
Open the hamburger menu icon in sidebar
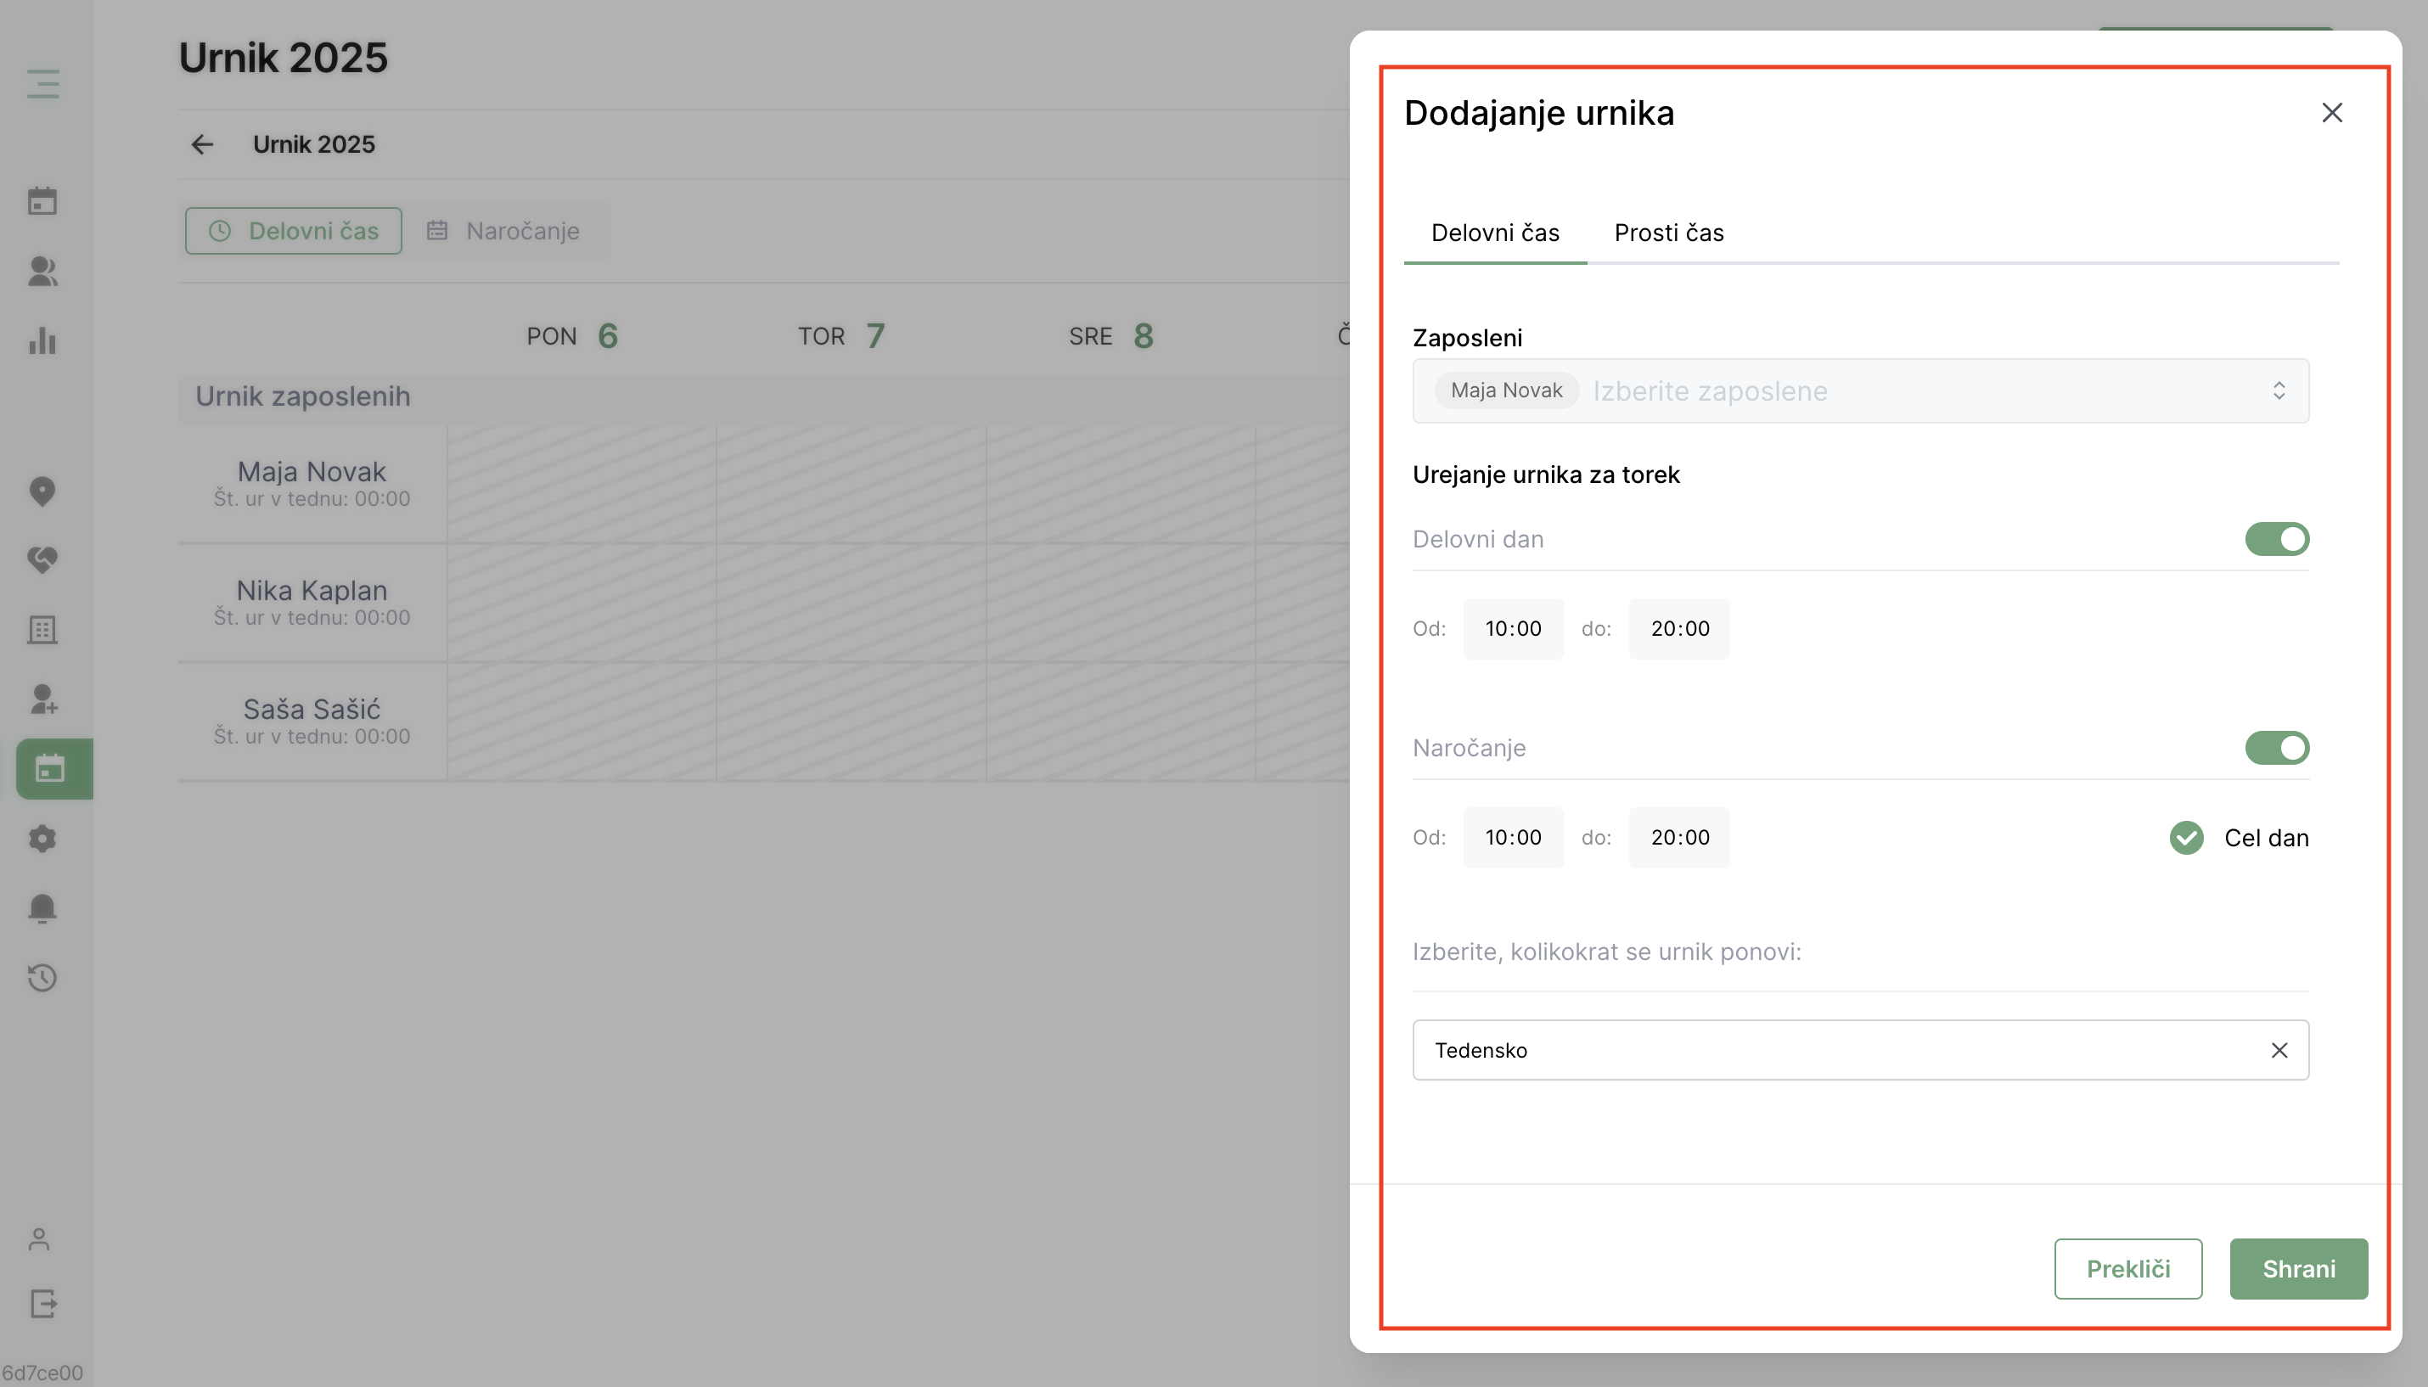(x=42, y=83)
